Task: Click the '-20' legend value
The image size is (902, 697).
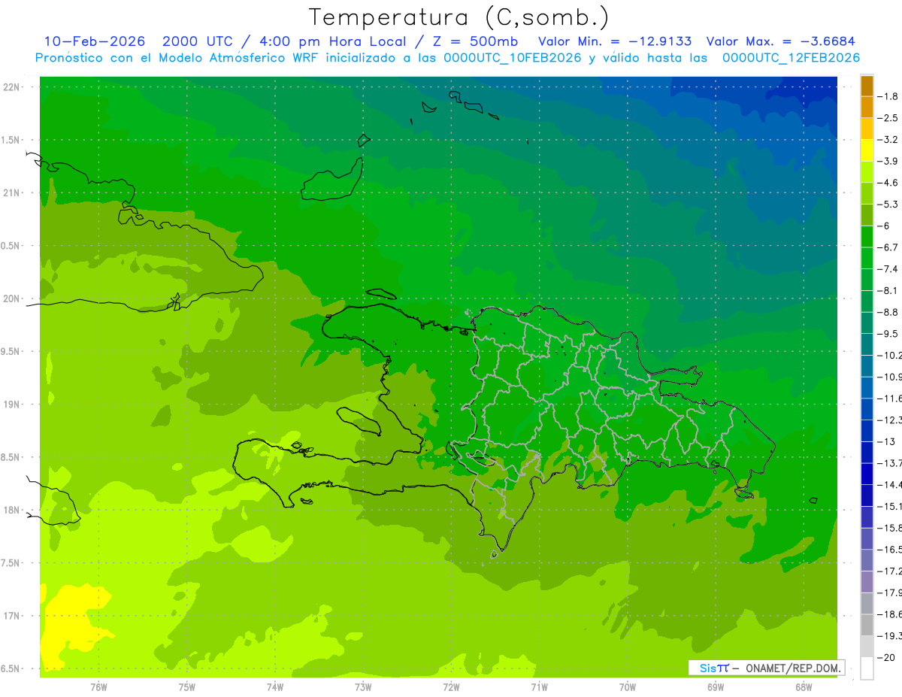Action: [x=886, y=657]
